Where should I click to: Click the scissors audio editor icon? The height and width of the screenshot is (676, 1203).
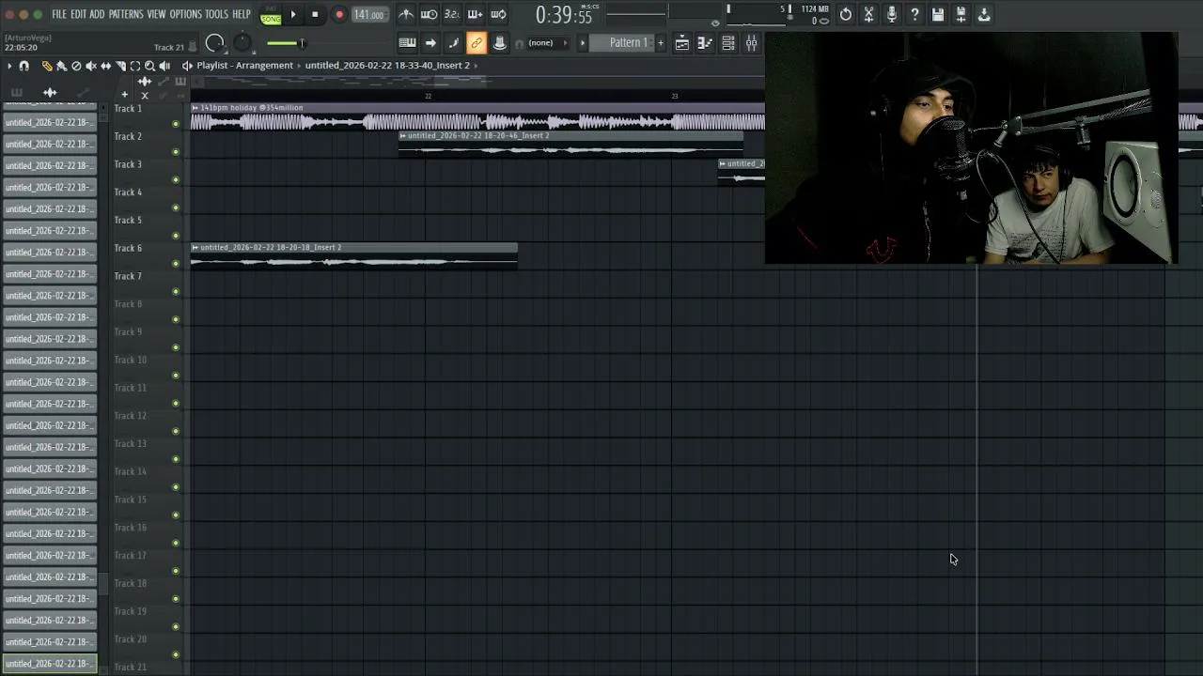click(x=868, y=14)
